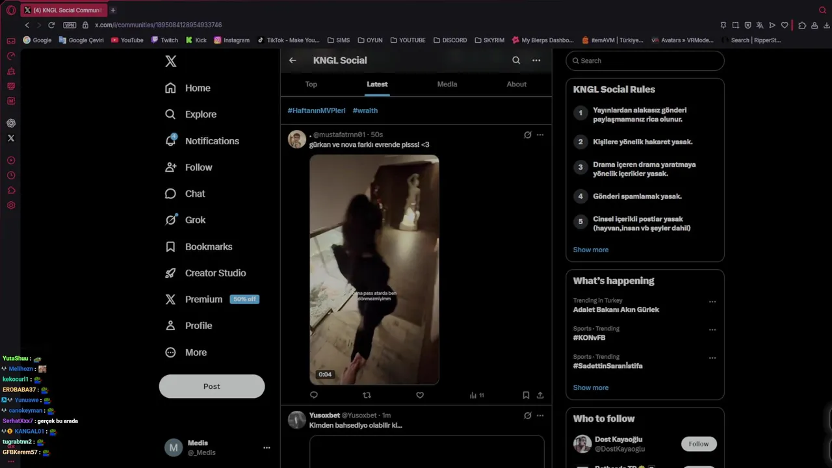Open the SKYRIM bookmarks folder
The width and height of the screenshot is (832, 468).
click(489, 40)
